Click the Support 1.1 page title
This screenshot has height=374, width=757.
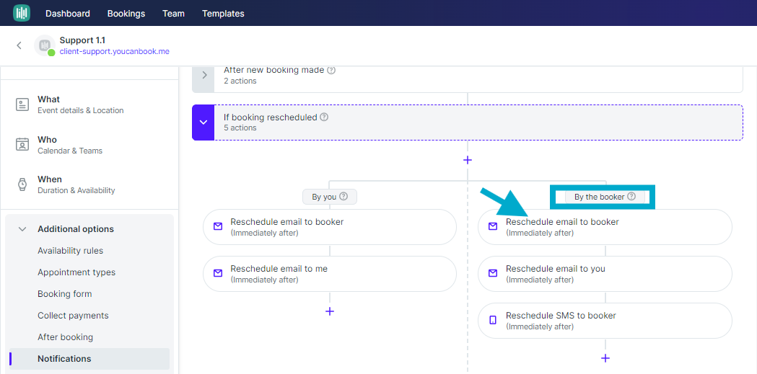(x=82, y=40)
